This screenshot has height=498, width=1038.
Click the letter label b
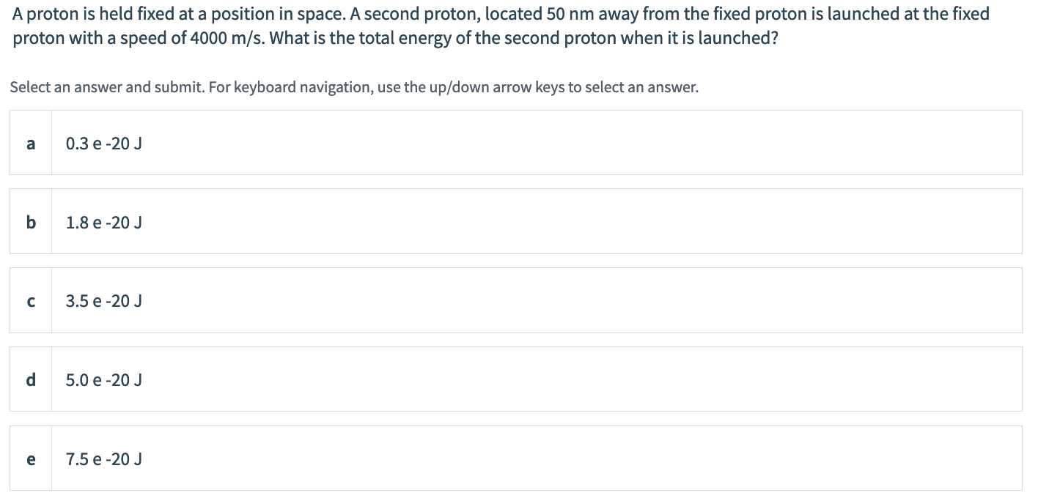point(30,223)
